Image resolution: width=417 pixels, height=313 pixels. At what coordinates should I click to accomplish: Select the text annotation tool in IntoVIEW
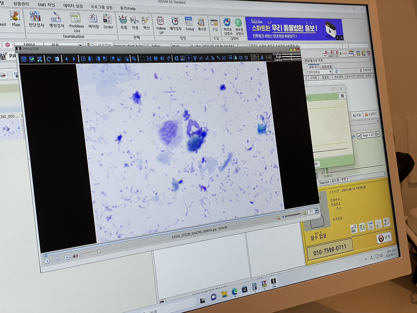(213, 58)
